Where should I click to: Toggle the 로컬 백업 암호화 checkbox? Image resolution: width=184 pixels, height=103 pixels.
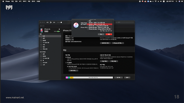click(67, 67)
